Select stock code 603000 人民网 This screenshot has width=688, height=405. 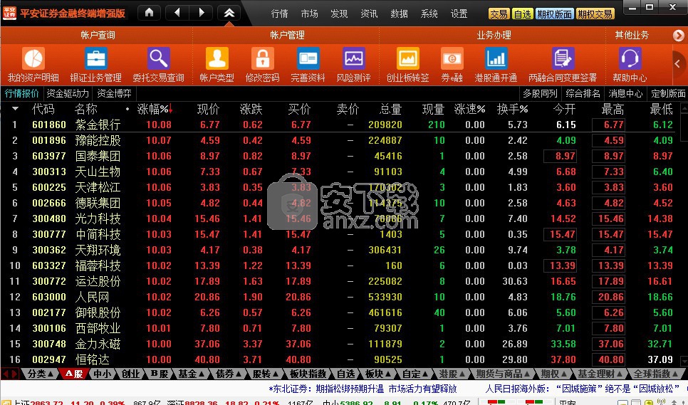[x=49, y=297]
